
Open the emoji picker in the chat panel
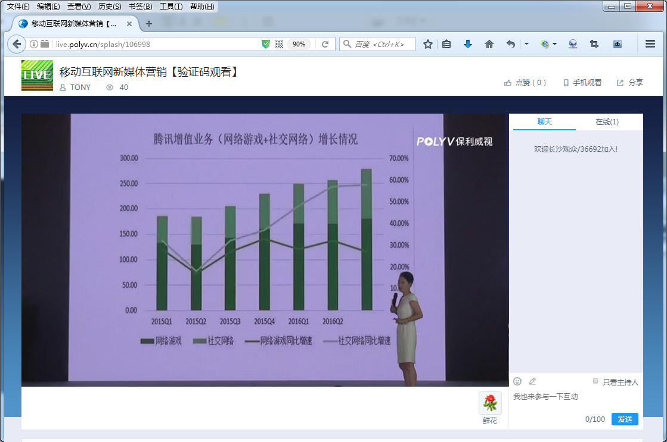coord(517,381)
